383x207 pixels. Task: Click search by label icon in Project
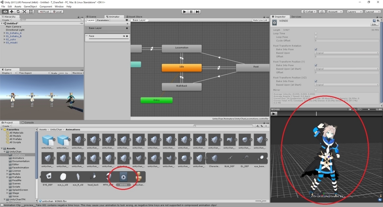click(261, 126)
